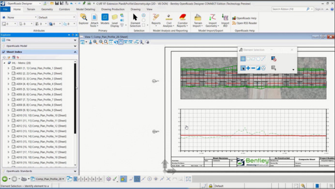Viewport: 335px width, 189px height.
Task: Click the Models icon in Primary group
Action: [x=105, y=19]
